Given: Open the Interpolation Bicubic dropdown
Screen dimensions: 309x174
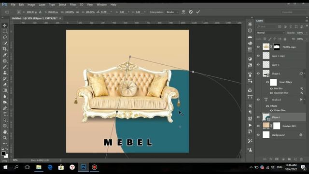Looking at the screenshot, I should 172,12.
